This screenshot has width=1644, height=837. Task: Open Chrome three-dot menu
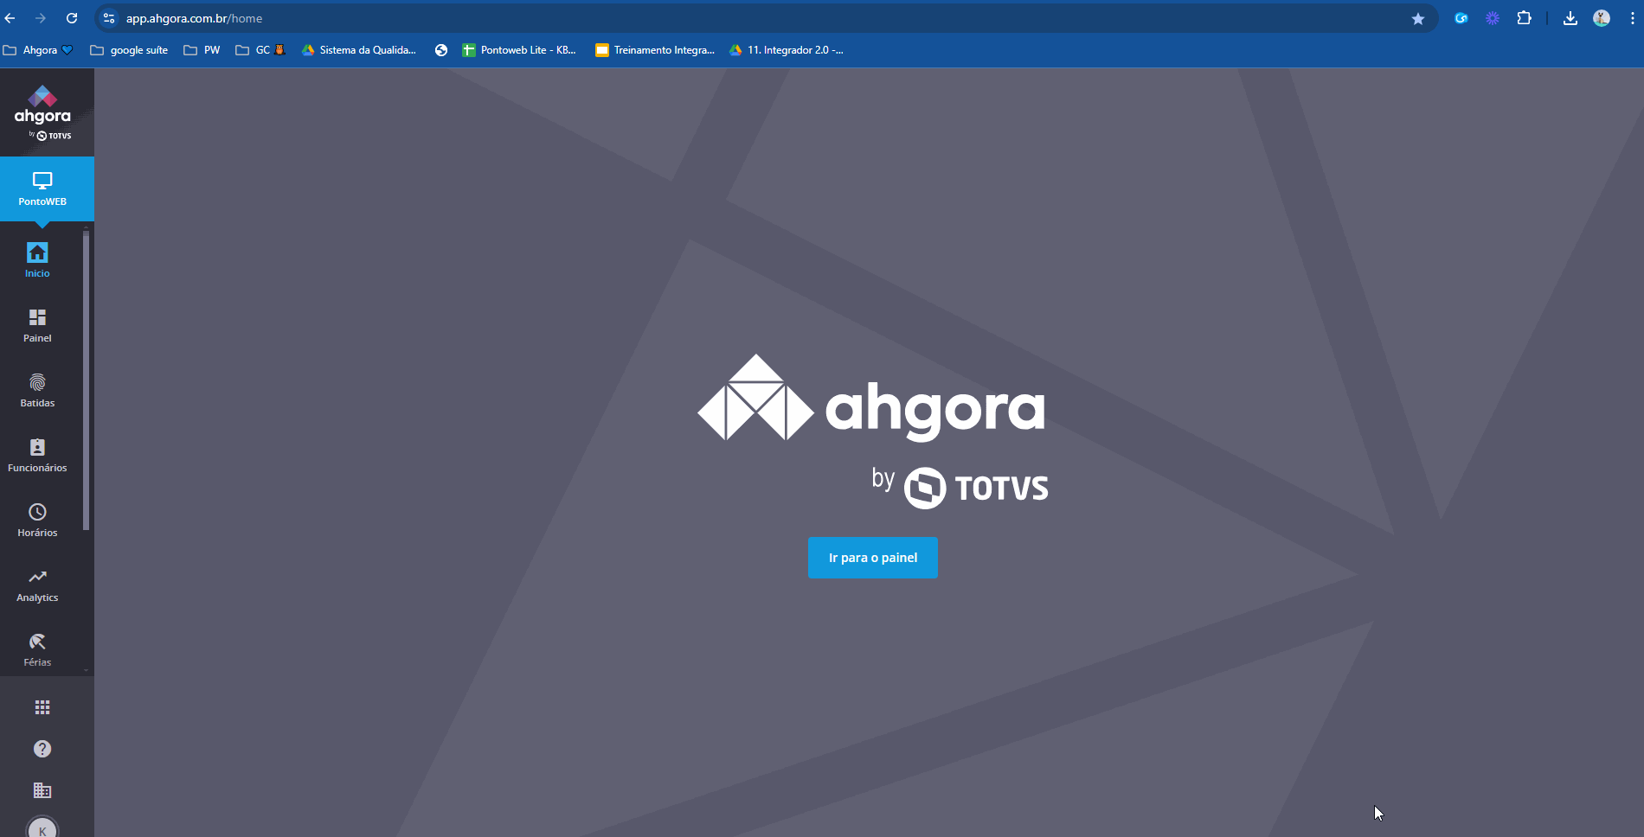pos(1632,18)
